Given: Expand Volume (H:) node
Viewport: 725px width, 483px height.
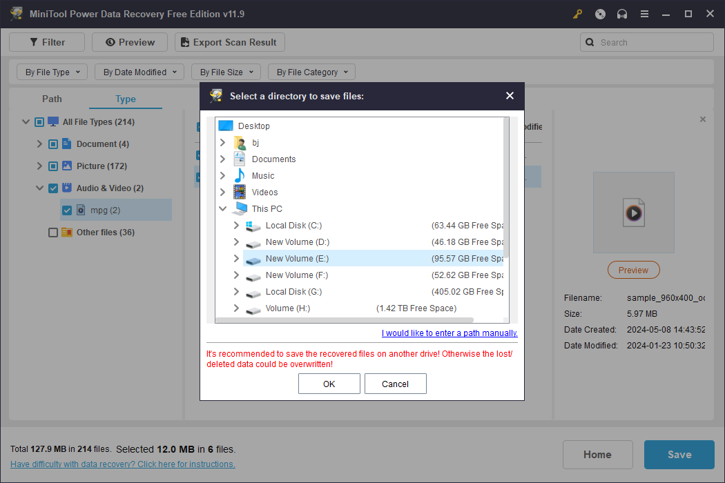Looking at the screenshot, I should (236, 308).
